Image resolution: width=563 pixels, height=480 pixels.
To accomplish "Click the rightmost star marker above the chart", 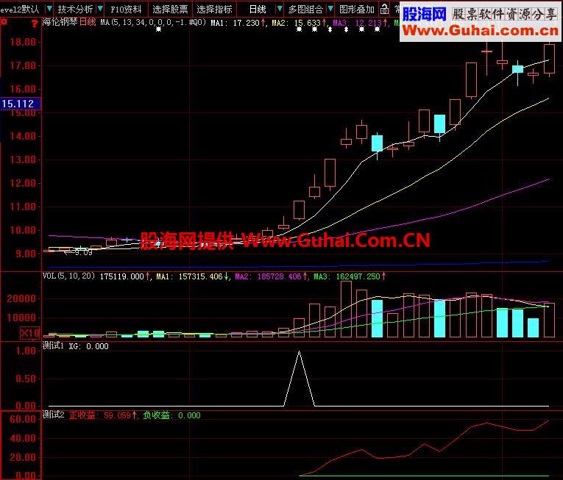I will pyautogui.click(x=377, y=29).
